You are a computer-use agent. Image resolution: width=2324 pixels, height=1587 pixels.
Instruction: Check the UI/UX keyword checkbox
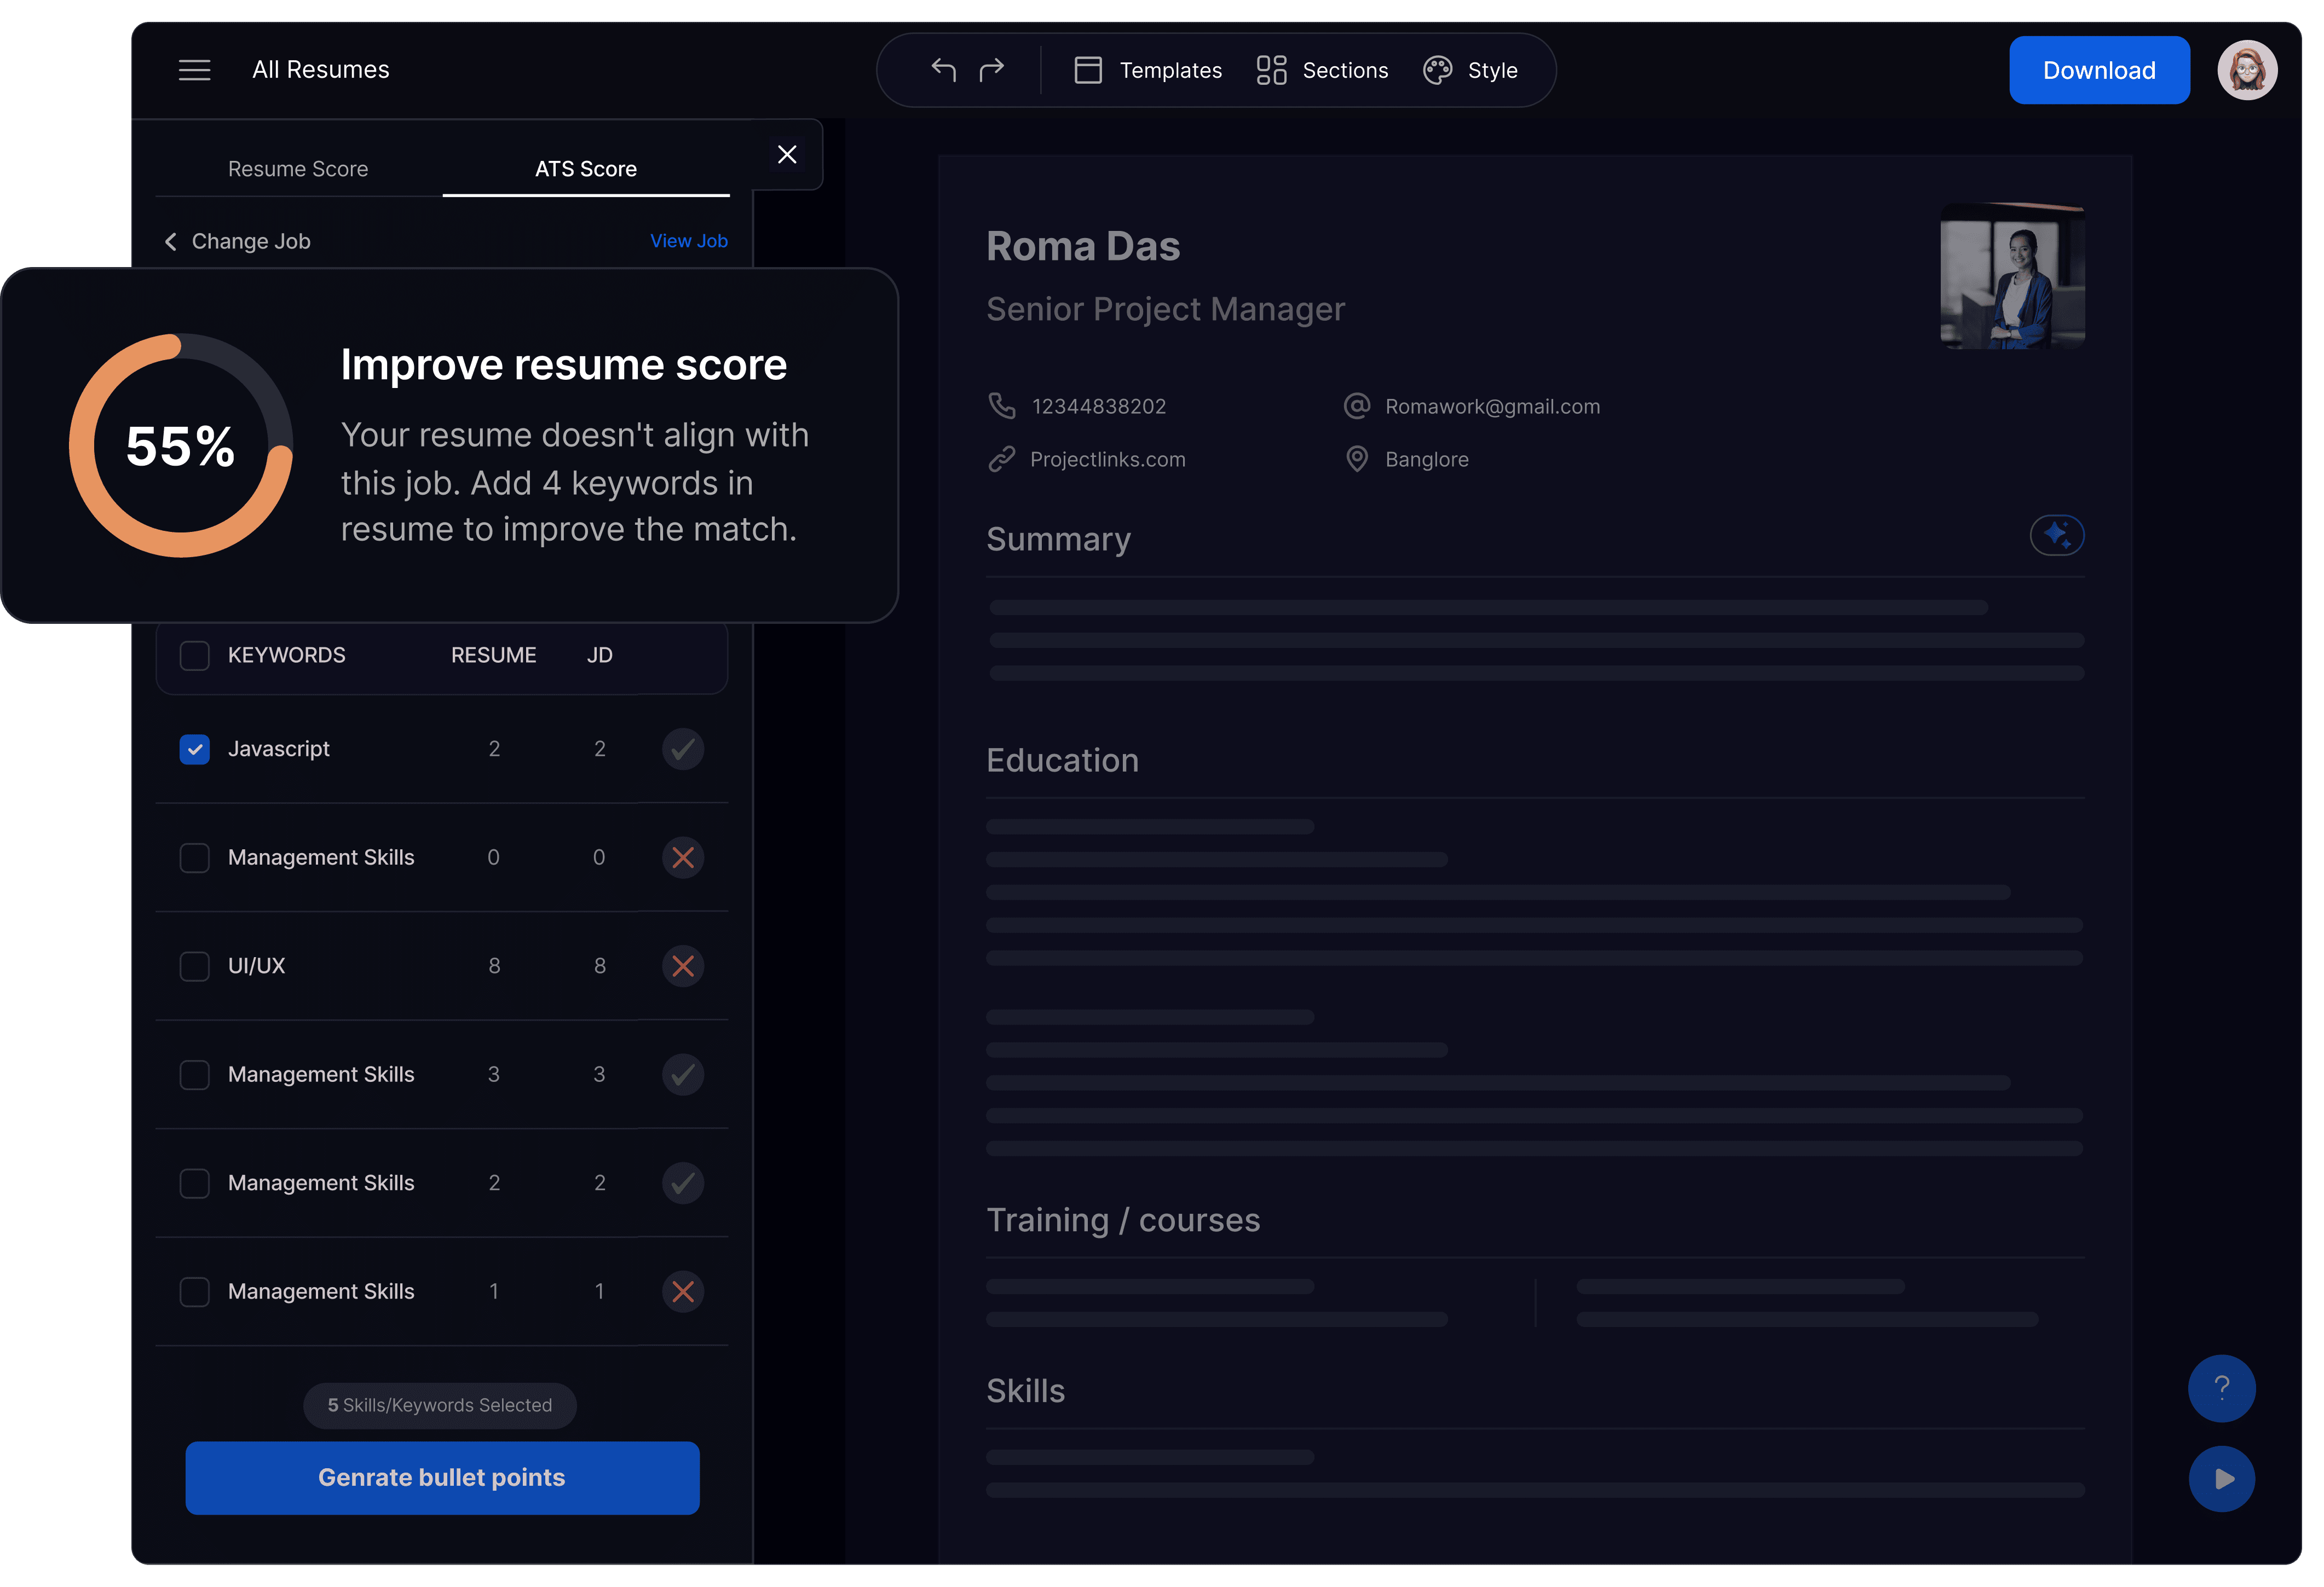[x=194, y=965]
